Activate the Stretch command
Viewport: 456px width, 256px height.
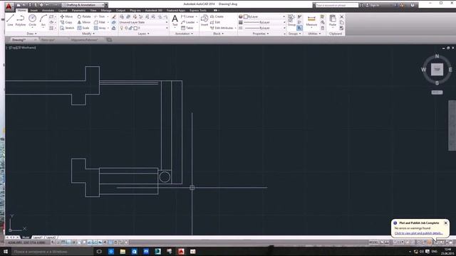tap(67, 28)
